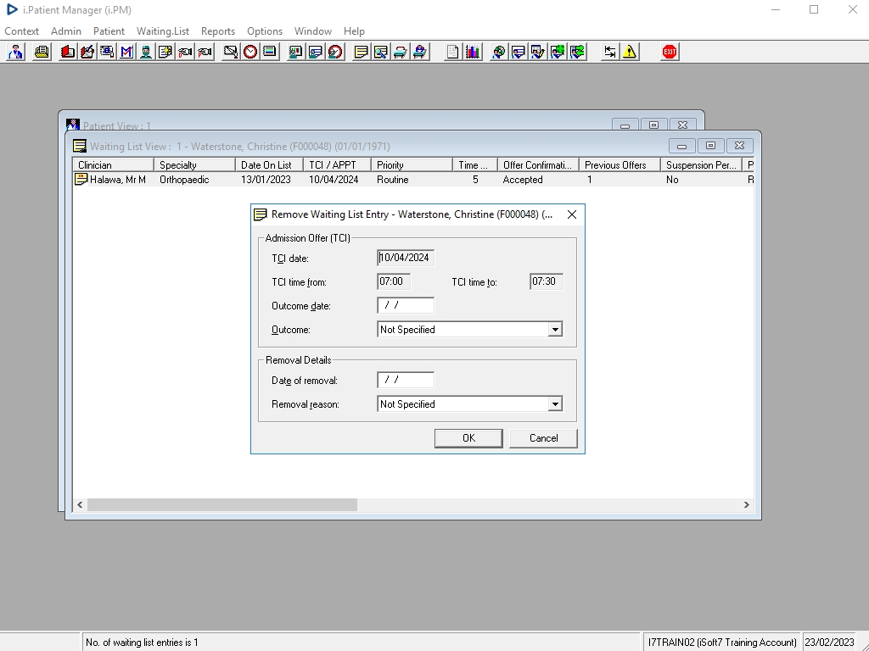Close the Remove Waiting List Entry dialog
This screenshot has width=869, height=651.
[572, 214]
